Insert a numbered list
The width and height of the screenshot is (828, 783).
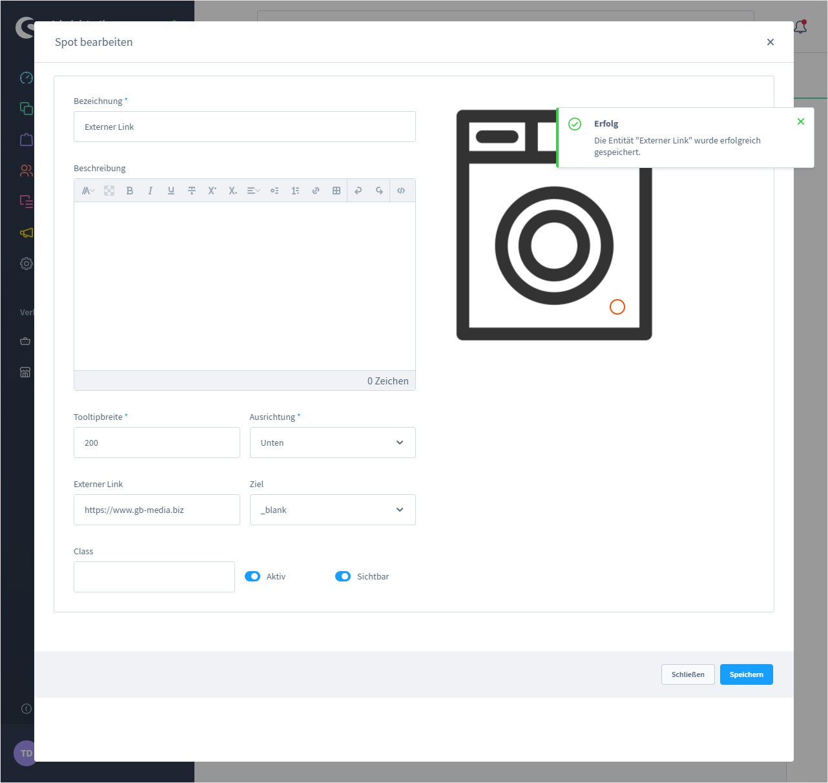295,191
